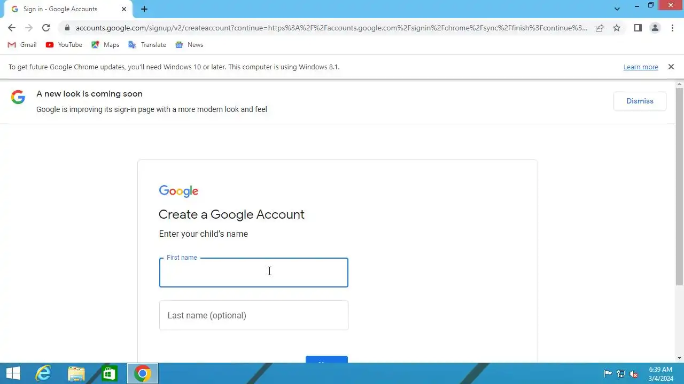The width and height of the screenshot is (684, 384).
Task: Close the Chrome update notification bar
Action: [671, 67]
